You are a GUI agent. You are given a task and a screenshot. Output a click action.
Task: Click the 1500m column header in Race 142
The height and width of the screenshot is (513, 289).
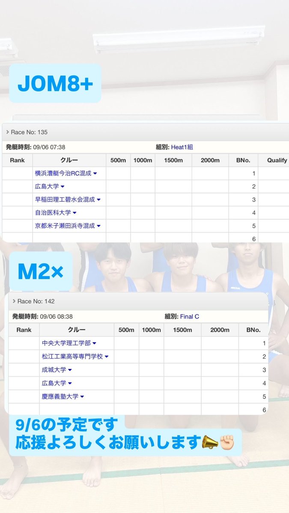click(182, 330)
